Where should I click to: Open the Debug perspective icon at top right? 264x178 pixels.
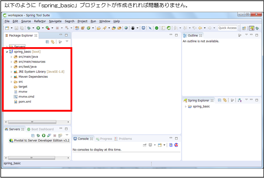(257, 28)
